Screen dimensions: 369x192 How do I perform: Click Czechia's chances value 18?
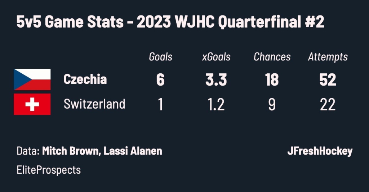(272, 80)
